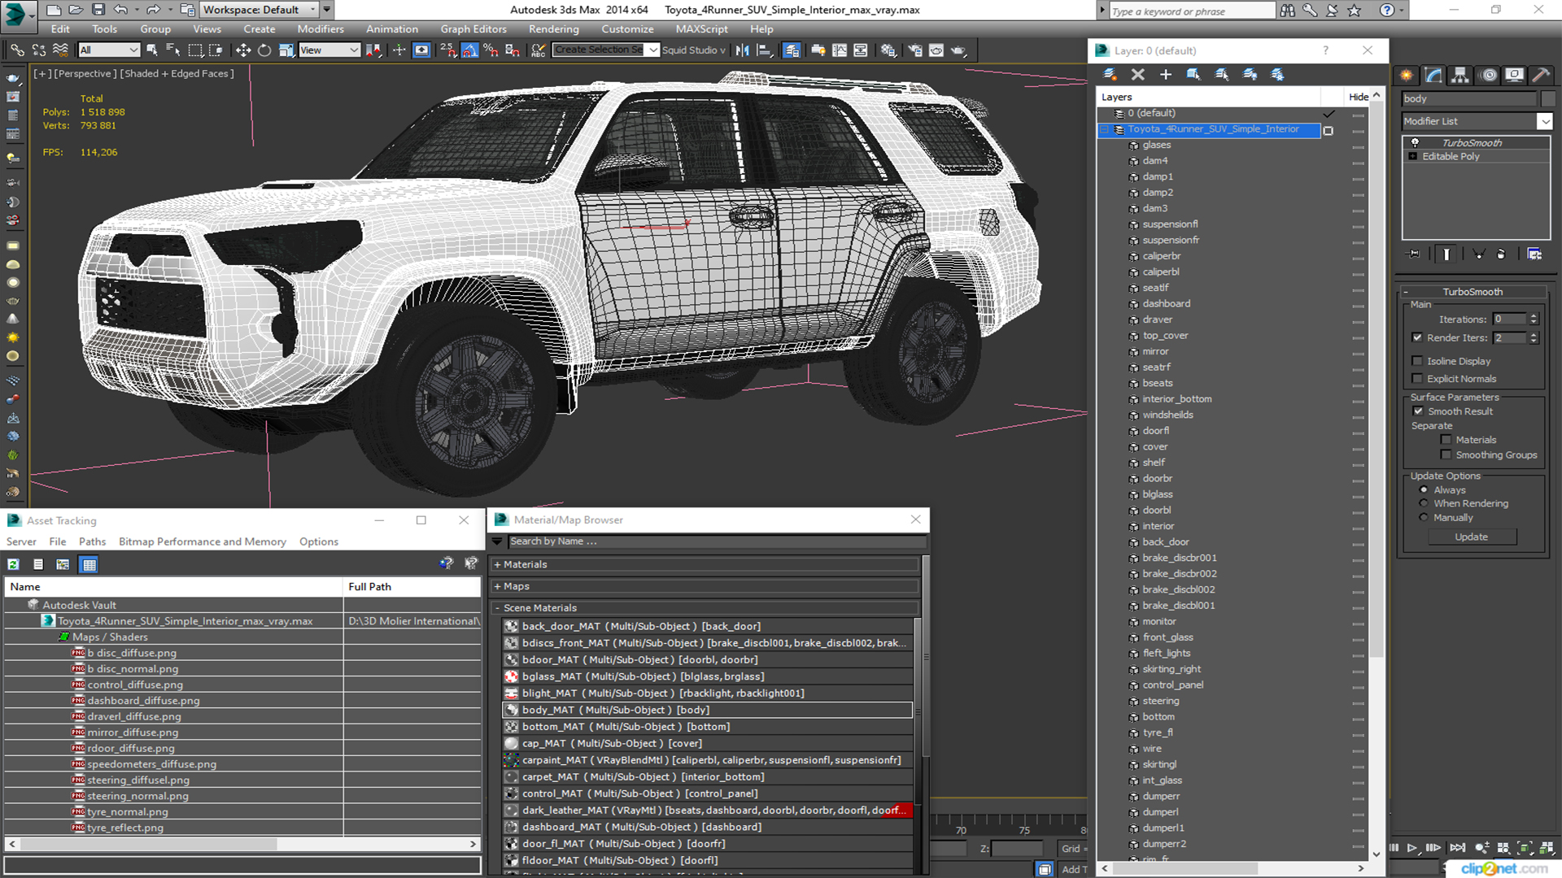1562x878 pixels.
Task: Open the reference coordinate View dropdown
Action: tap(329, 50)
